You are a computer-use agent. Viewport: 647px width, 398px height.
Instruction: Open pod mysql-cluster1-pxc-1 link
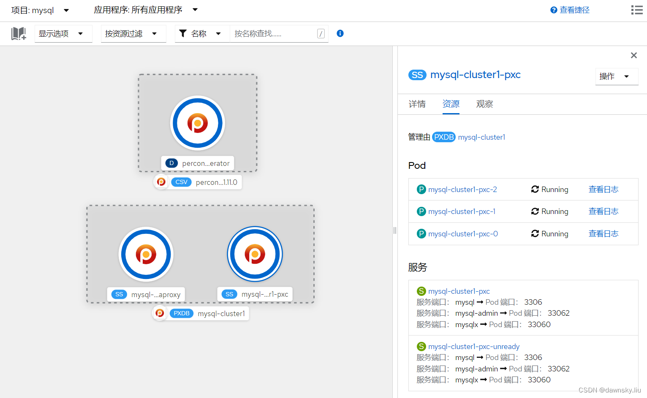point(462,211)
